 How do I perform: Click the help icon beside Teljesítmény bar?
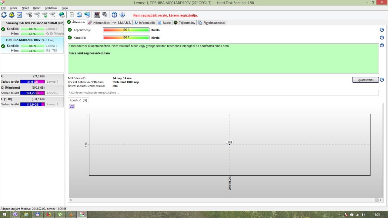coord(382,30)
